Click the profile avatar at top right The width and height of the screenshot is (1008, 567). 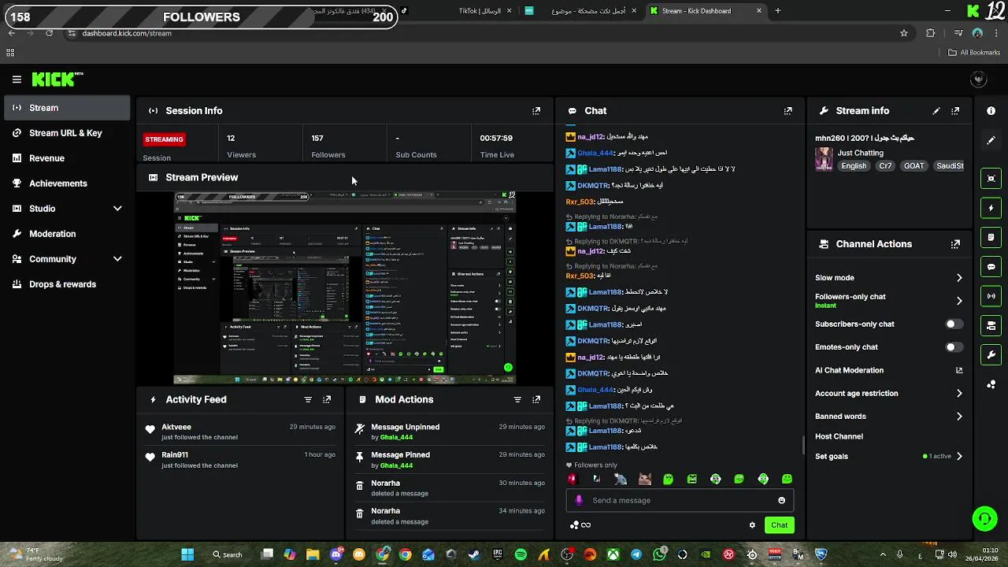979,80
